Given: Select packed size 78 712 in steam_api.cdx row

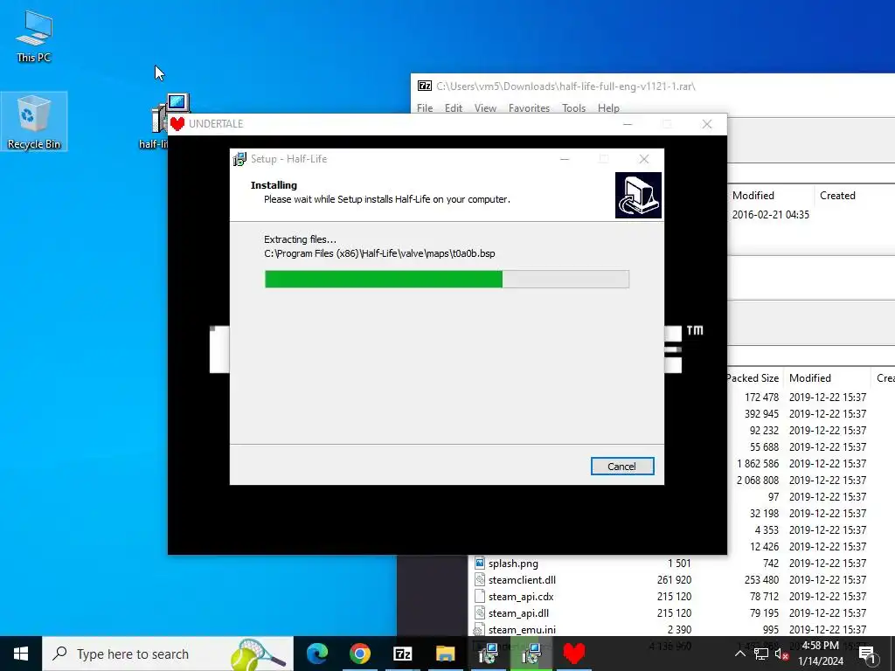Looking at the screenshot, I should click(764, 596).
